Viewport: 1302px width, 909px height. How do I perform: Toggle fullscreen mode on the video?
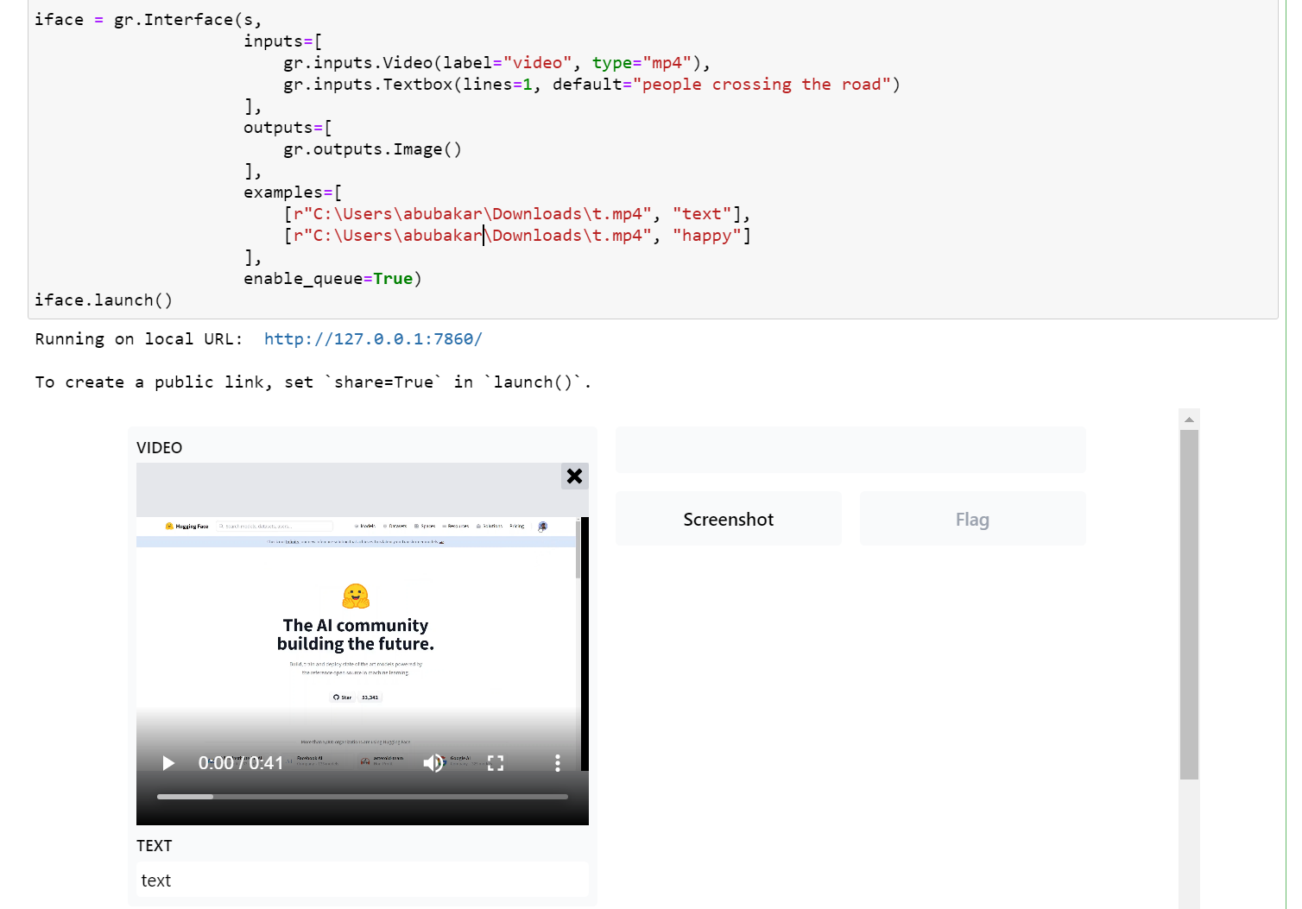tap(496, 762)
